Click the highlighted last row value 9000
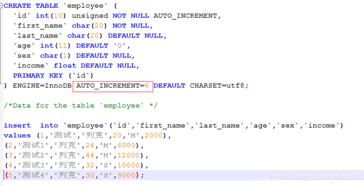Viewport: 364px width, 186px height. (x=126, y=175)
